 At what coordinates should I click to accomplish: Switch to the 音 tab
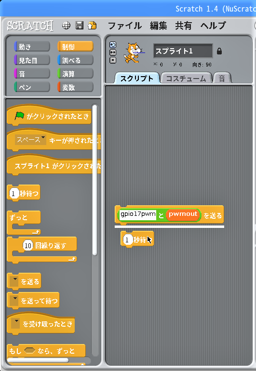pyautogui.click(x=222, y=79)
